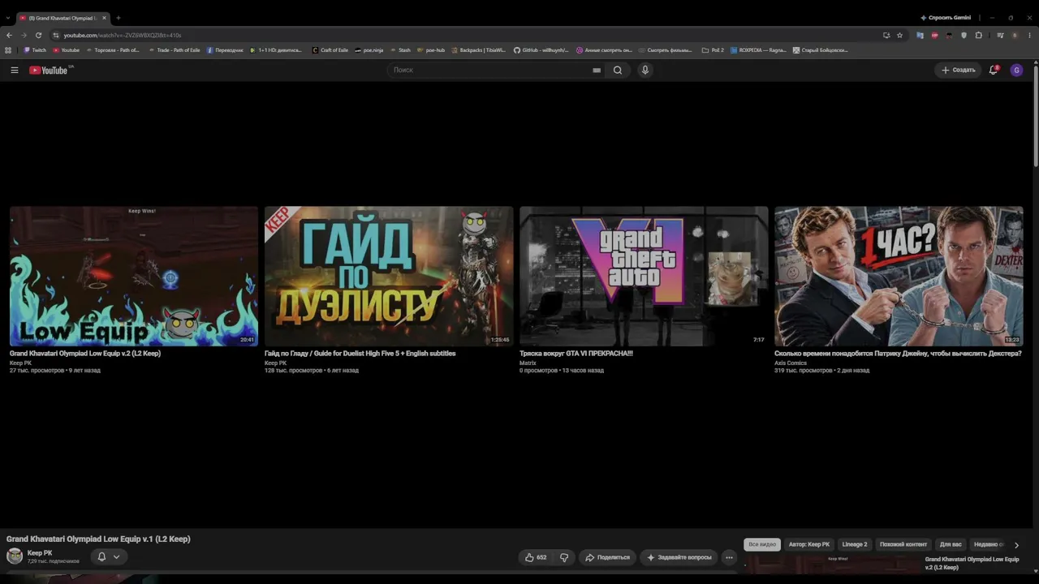Viewport: 1039px width, 584px height.
Task: Open the new browser tab plus button
Action: click(x=119, y=18)
